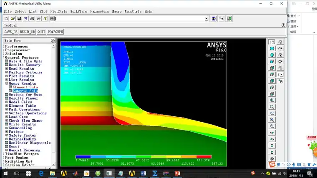Image resolution: width=317 pixels, height=178 pixels.
Task: Open the Contact Manager icon
Action: point(229,19)
